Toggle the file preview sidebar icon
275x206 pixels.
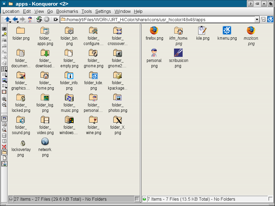(x=4, y=164)
